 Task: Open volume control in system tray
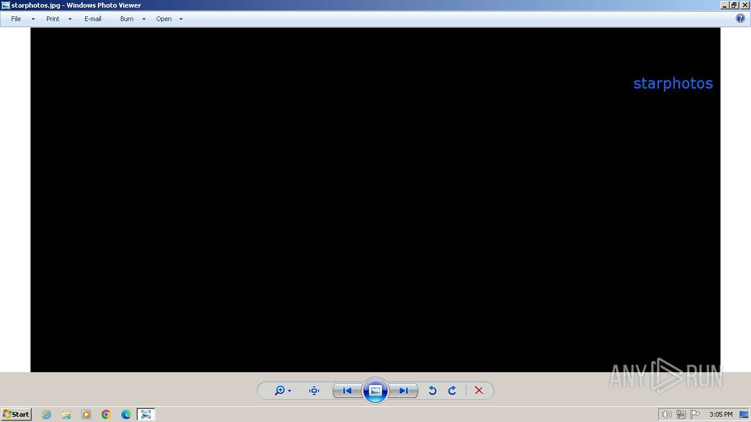667,414
